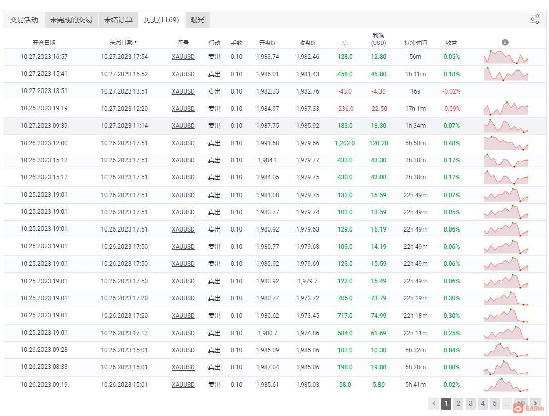Go to page 5
Screen dimensions: 549x416
495,403
